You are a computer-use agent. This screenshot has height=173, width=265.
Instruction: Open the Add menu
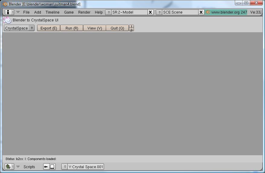[37, 12]
